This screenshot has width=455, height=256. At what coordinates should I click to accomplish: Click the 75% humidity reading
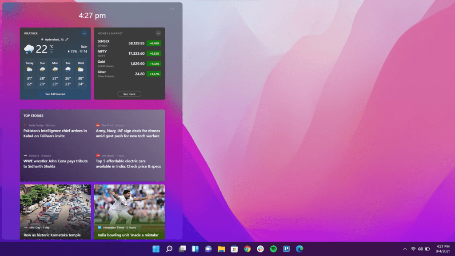[72, 52]
